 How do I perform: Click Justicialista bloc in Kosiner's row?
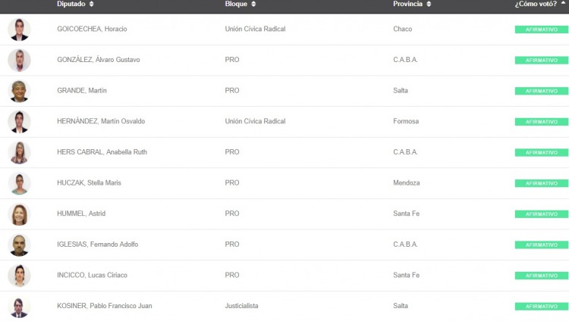point(242,306)
